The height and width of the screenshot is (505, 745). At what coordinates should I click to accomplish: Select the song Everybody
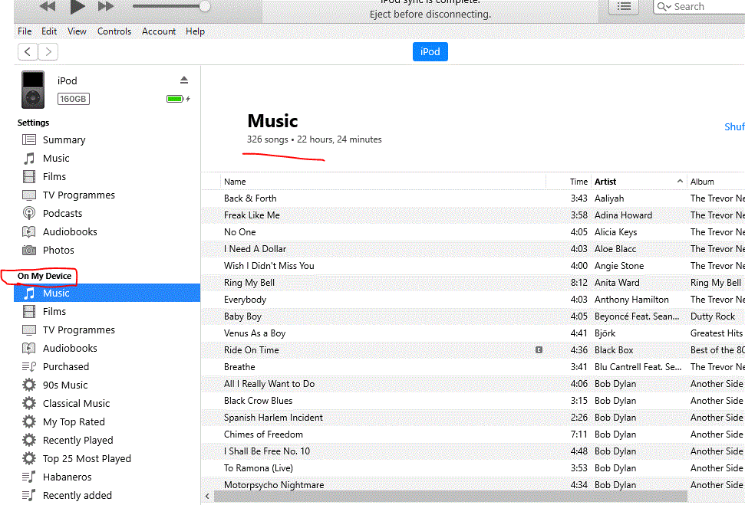pyautogui.click(x=246, y=300)
